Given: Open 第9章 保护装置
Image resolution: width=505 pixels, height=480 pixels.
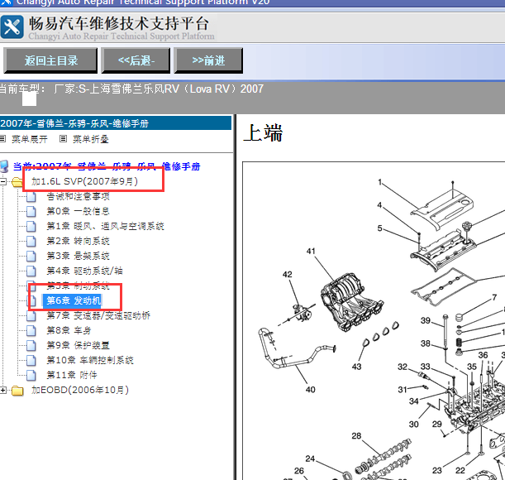Looking at the screenshot, I should (78, 345).
